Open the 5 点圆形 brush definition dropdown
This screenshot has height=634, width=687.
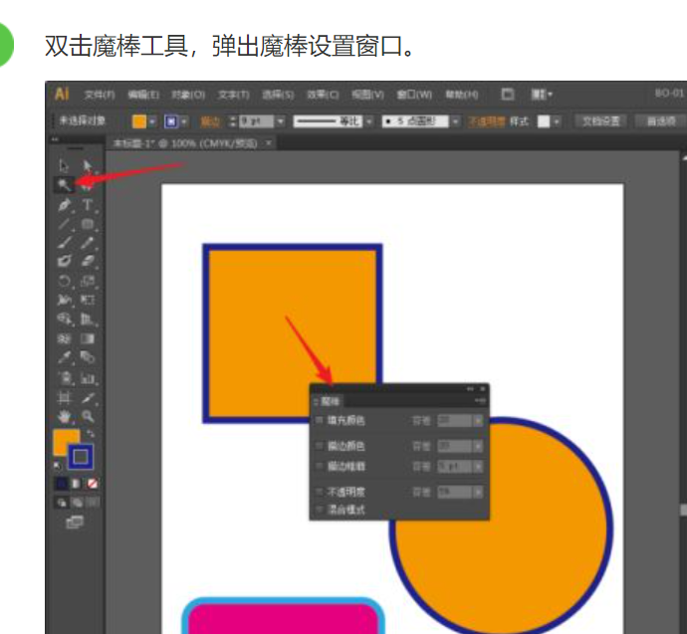coord(456,121)
